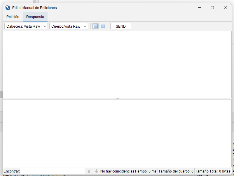
Task: Open the Cabecera: Vista Raw dropdown
Action: coord(26,26)
